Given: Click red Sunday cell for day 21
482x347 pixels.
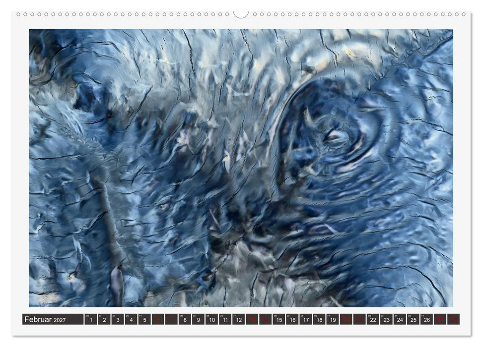Looking at the screenshot, I should (360, 319).
